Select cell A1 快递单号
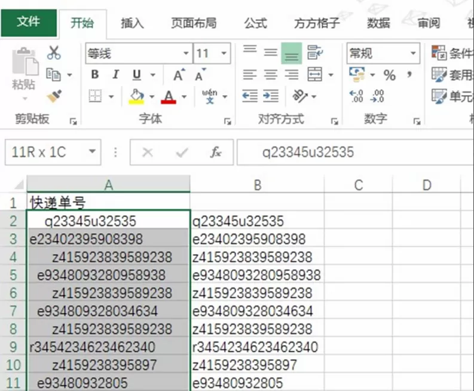Viewport: 474px width, 391px height. pyautogui.click(x=109, y=202)
